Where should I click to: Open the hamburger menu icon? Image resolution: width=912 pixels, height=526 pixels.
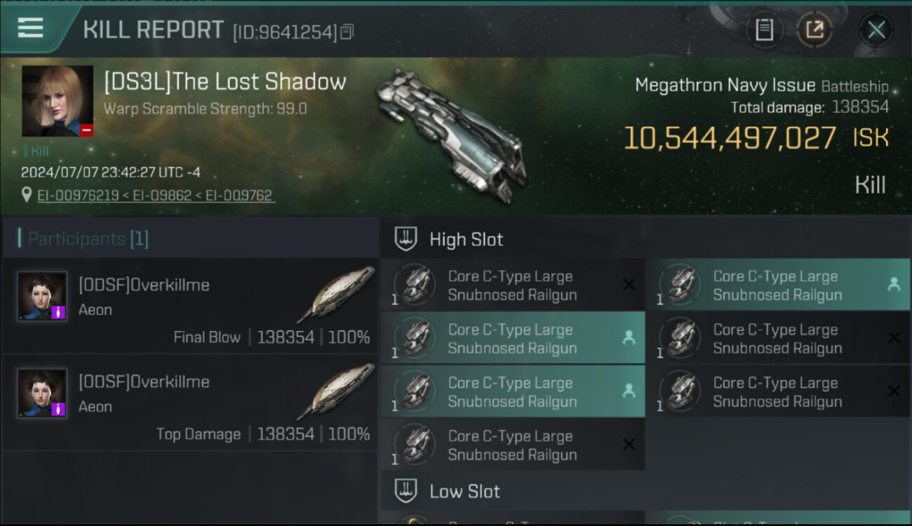30,28
